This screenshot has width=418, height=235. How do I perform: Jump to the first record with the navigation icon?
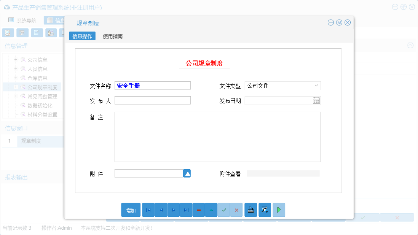tap(148, 210)
